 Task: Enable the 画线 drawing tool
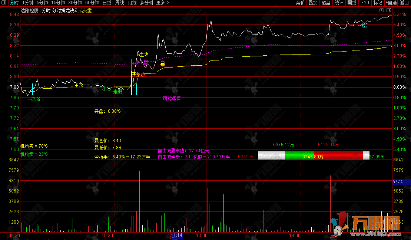click(352, 3)
